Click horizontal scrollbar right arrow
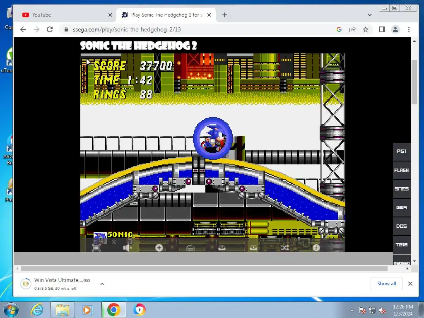This screenshot has width=424, height=318. coord(407,268)
